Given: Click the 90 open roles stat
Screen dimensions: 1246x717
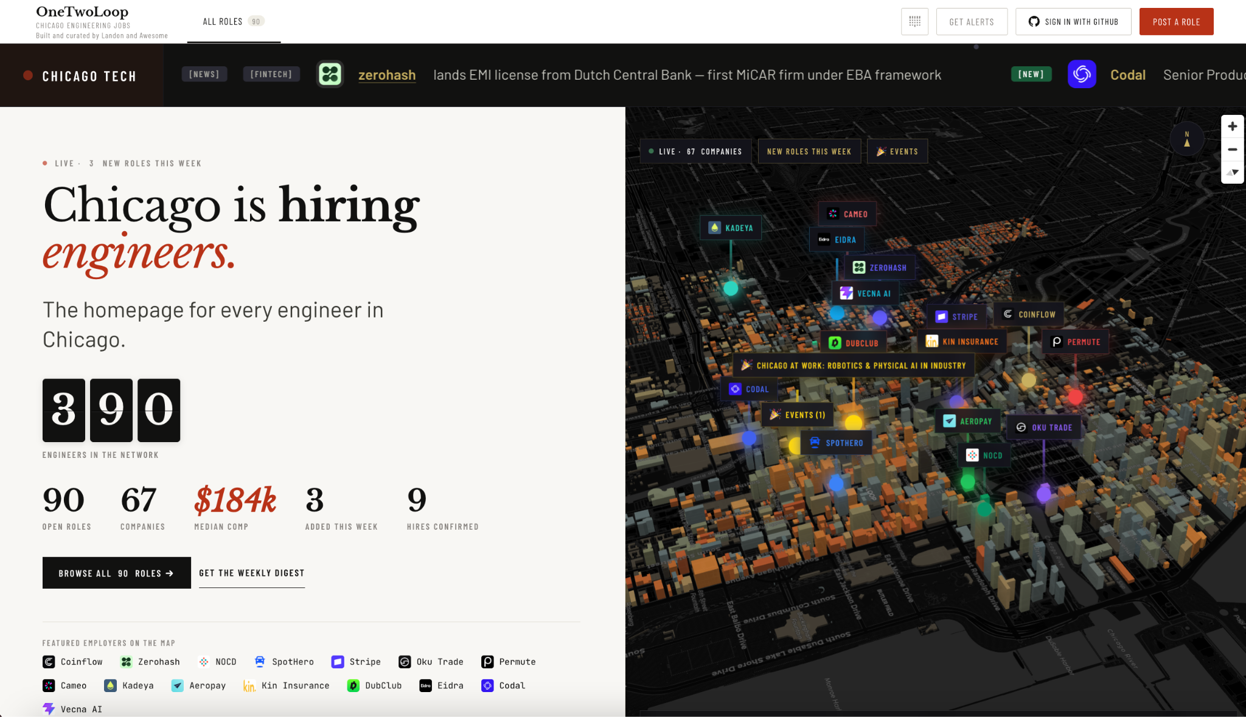Looking at the screenshot, I should [66, 508].
